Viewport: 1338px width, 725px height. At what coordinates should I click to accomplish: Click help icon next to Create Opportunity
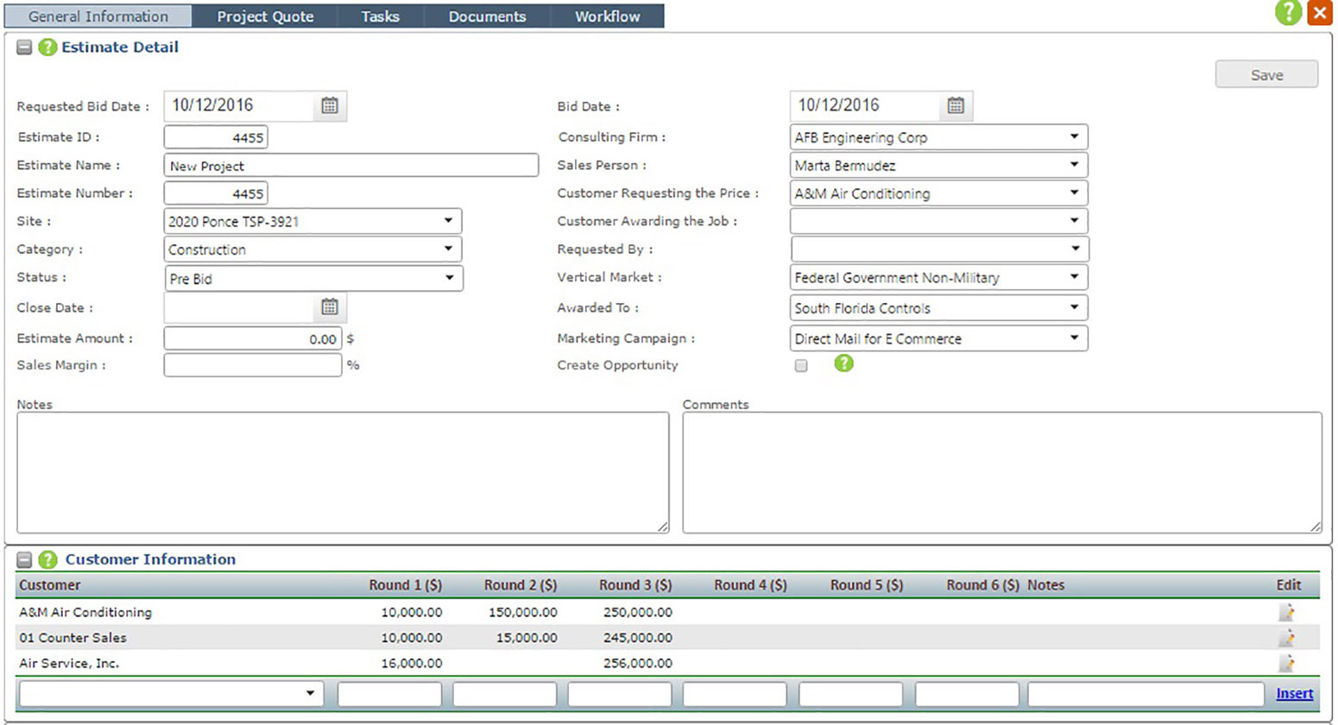coord(843,364)
